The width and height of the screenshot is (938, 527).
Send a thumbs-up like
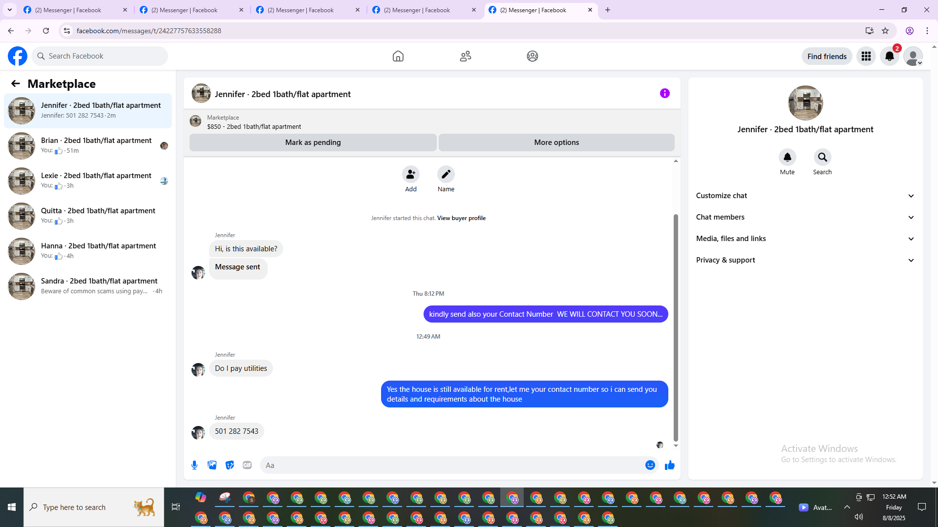[x=669, y=465]
